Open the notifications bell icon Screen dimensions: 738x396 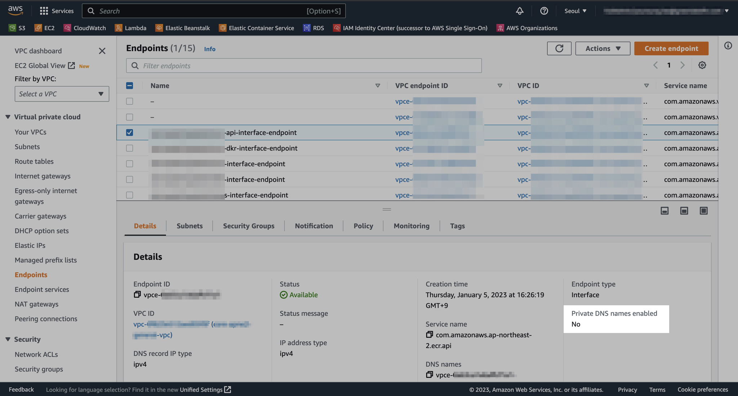(x=519, y=11)
